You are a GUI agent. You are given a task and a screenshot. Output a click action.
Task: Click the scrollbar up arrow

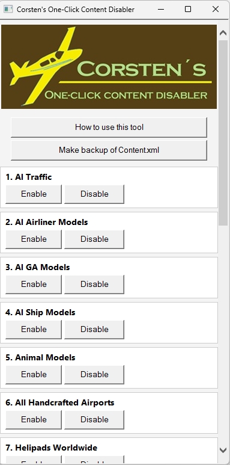click(x=223, y=33)
